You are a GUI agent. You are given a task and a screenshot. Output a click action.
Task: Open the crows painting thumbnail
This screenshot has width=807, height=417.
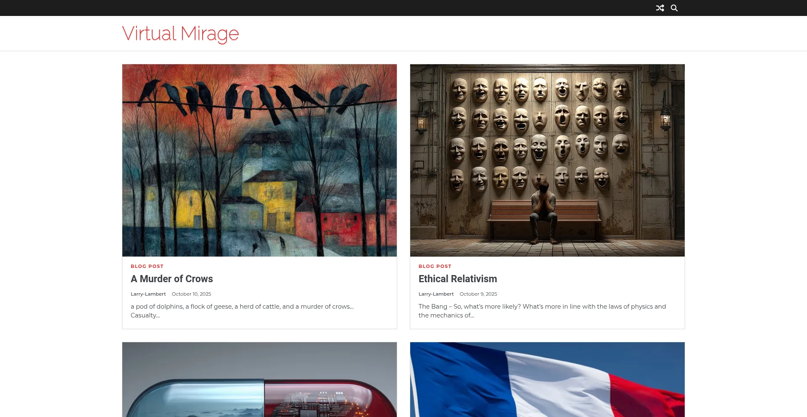coord(259,160)
